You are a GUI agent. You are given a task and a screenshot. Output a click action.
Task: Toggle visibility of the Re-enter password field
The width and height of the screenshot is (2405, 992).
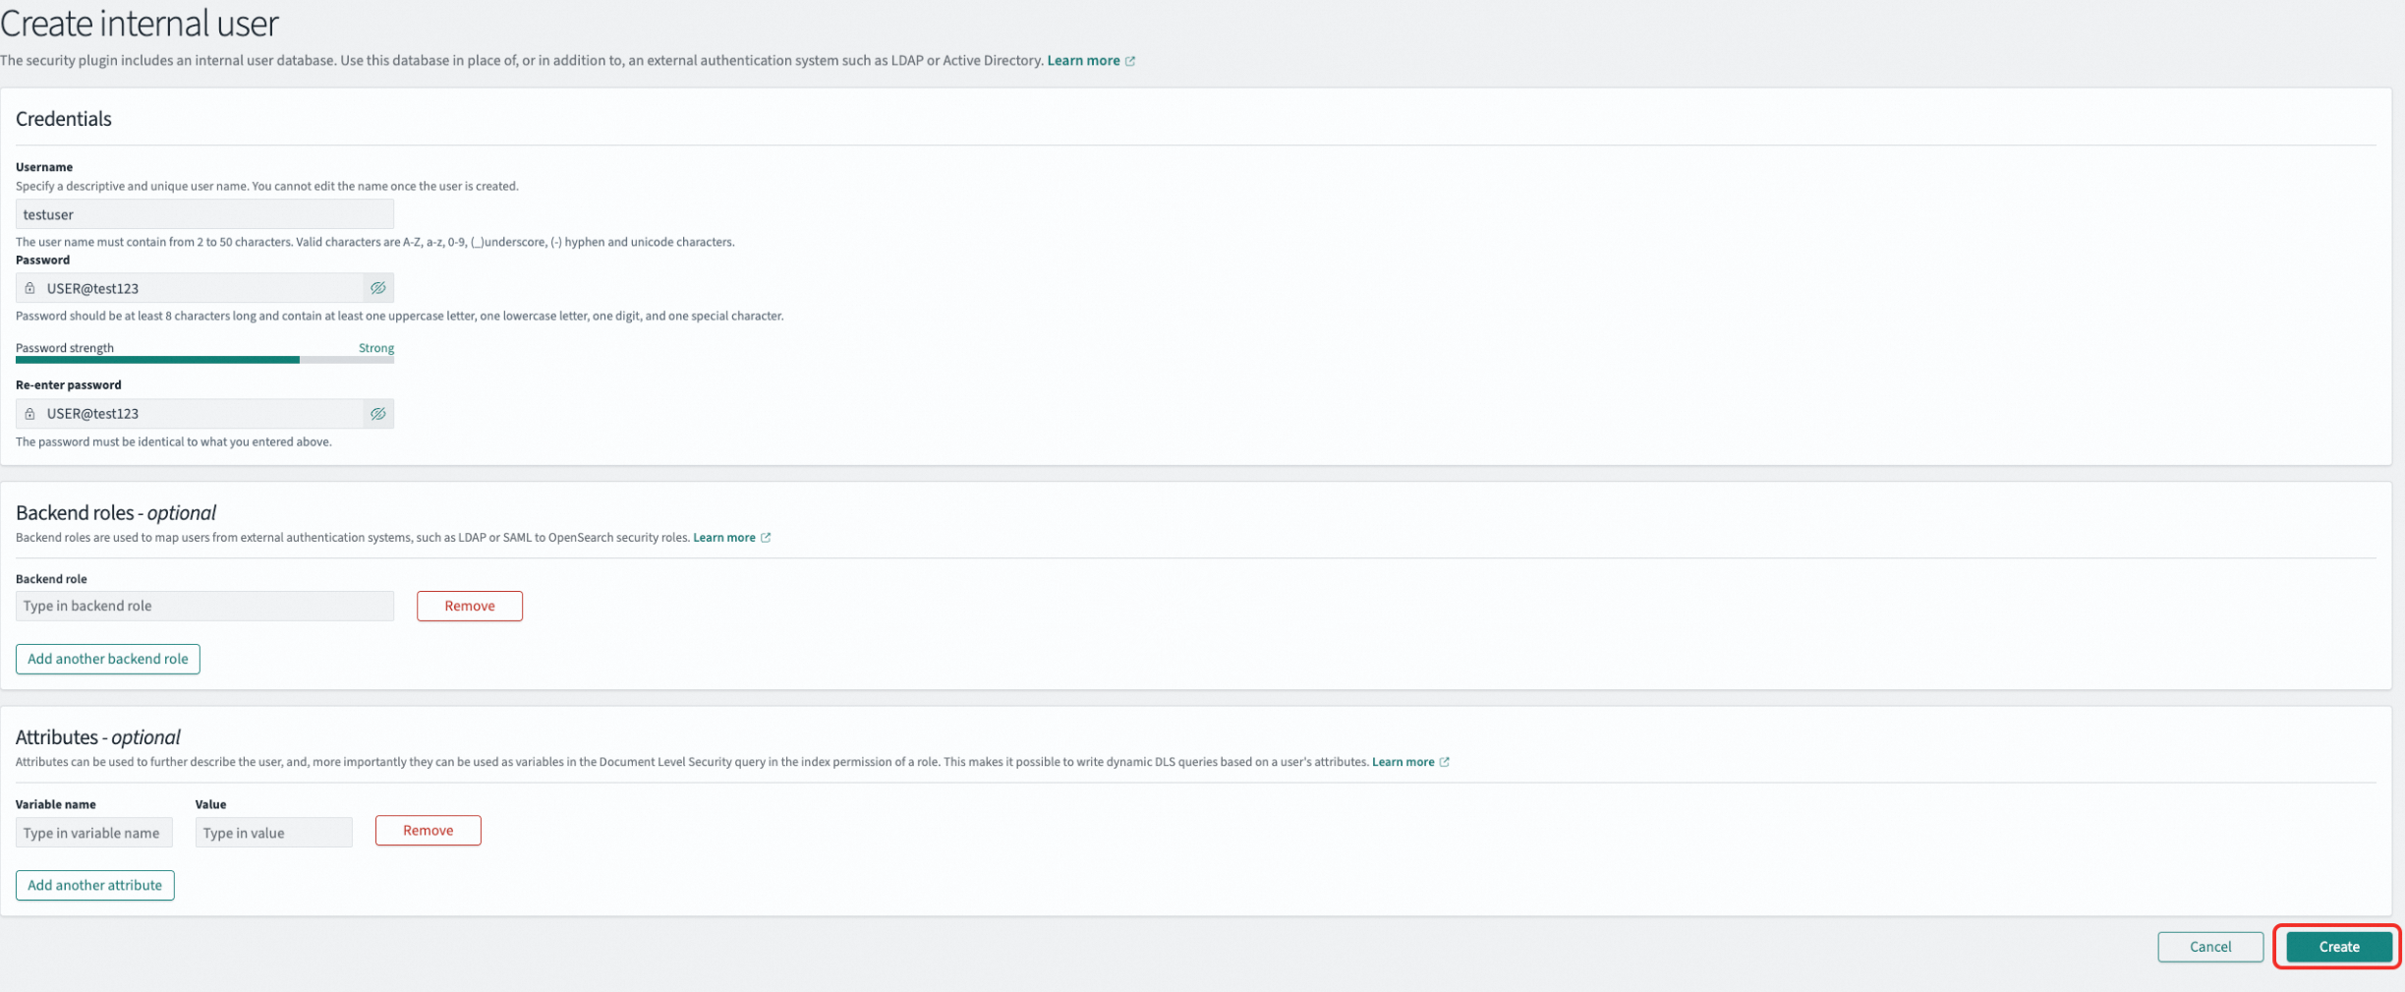click(378, 414)
